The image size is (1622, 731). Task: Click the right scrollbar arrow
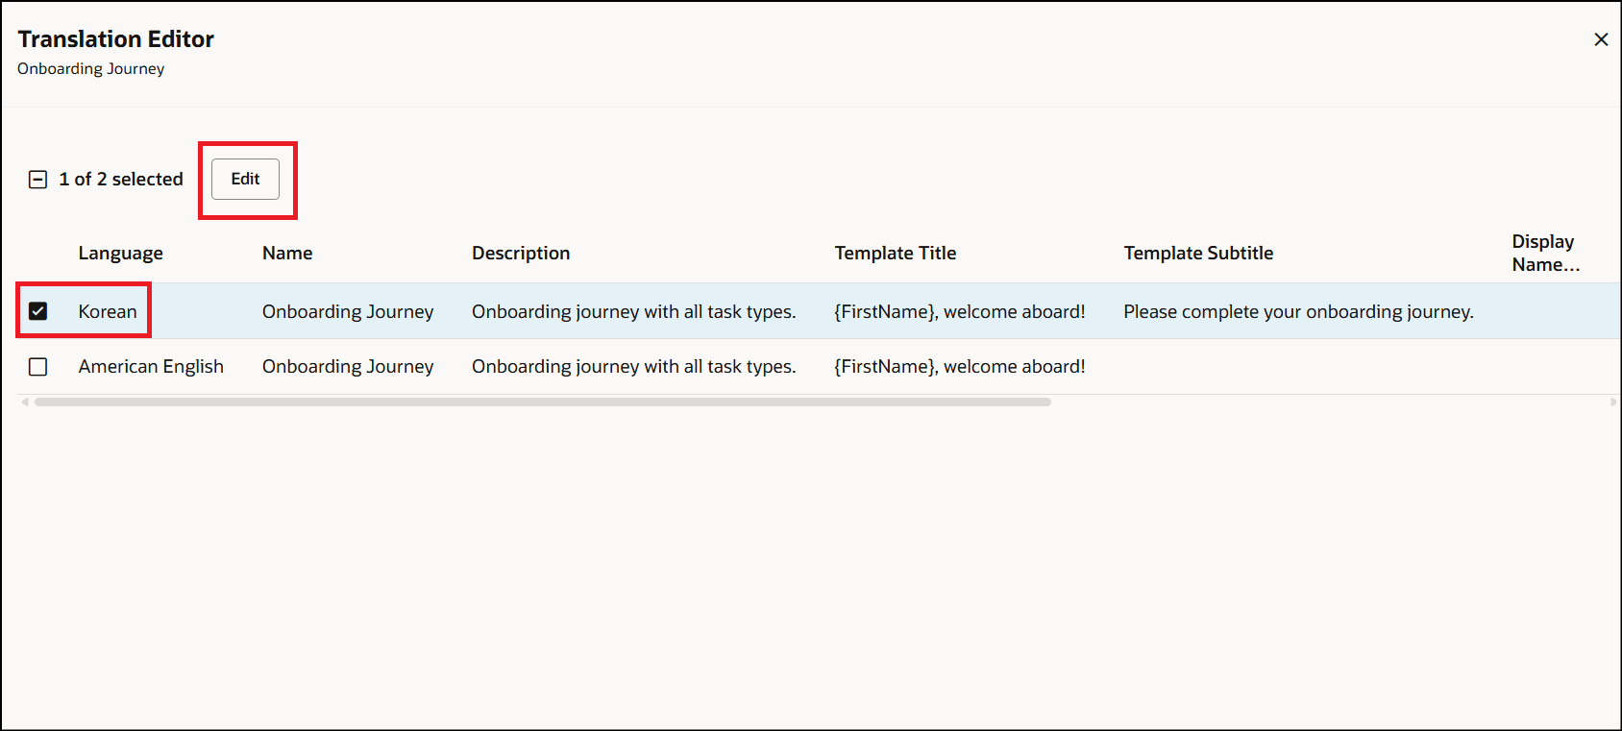1614,402
